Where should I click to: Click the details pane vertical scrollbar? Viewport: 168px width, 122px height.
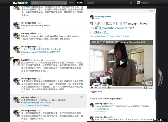pyautogui.click(x=156, y=57)
